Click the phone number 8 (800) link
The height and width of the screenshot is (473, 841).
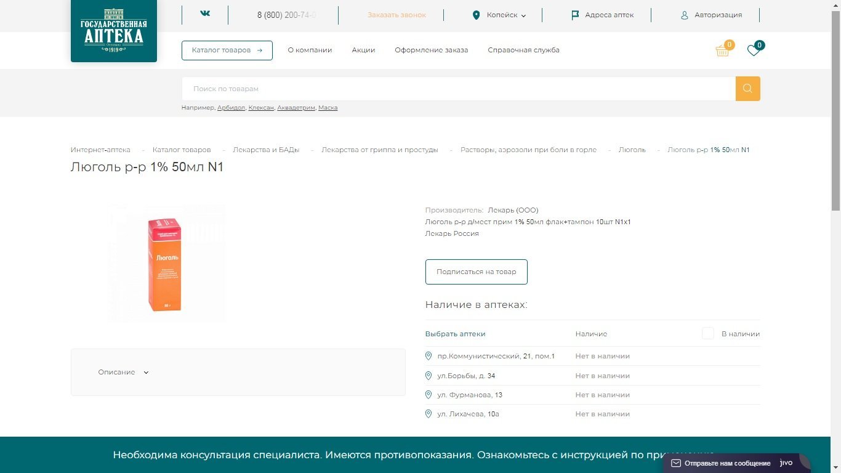[x=287, y=15]
